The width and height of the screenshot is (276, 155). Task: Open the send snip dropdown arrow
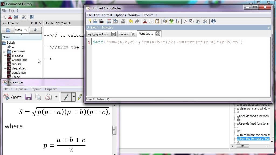coord(56,97)
